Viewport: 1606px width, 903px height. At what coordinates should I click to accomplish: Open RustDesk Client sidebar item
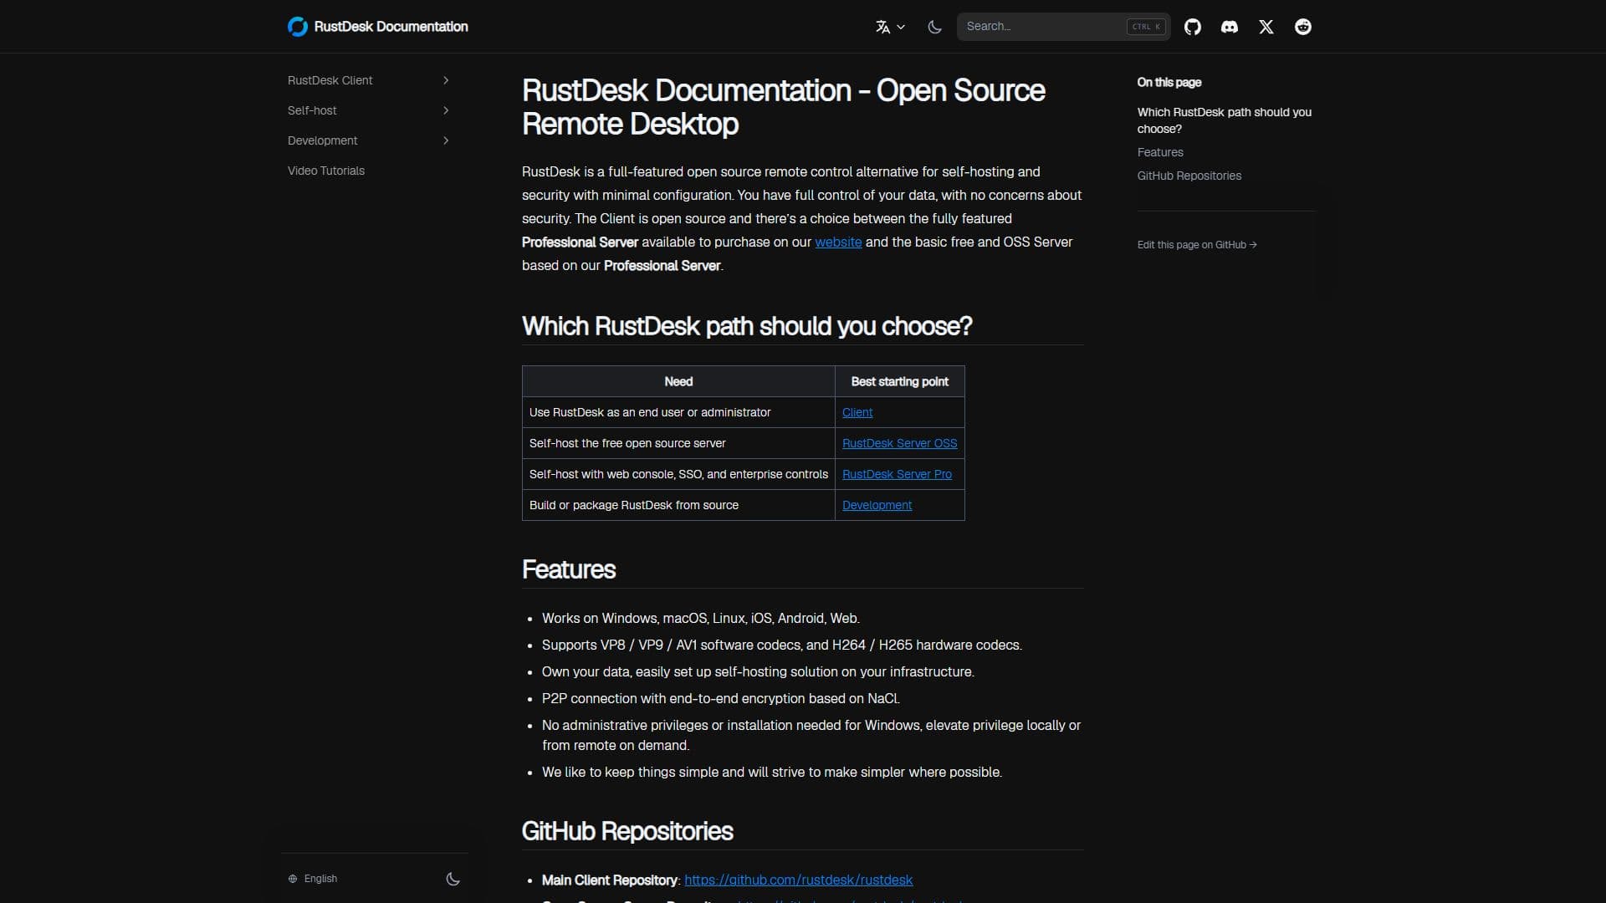coord(330,80)
